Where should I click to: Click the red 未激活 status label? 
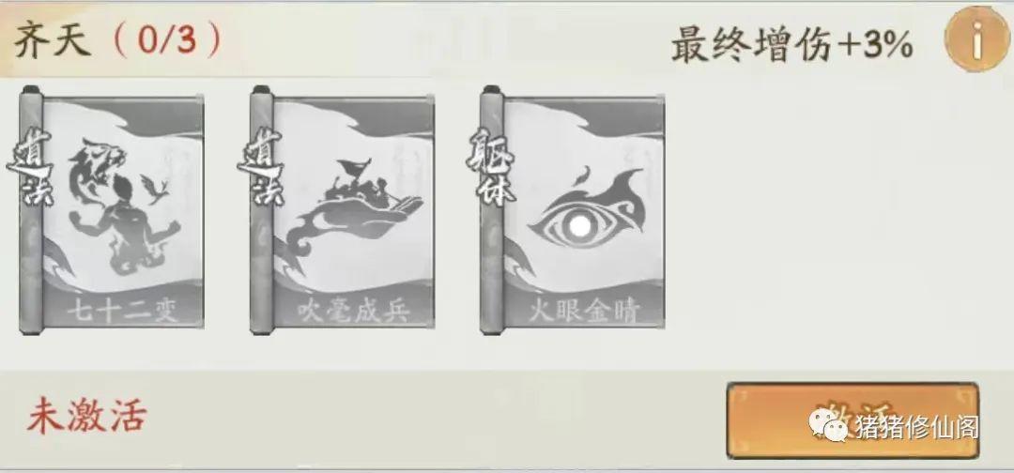[x=86, y=416]
